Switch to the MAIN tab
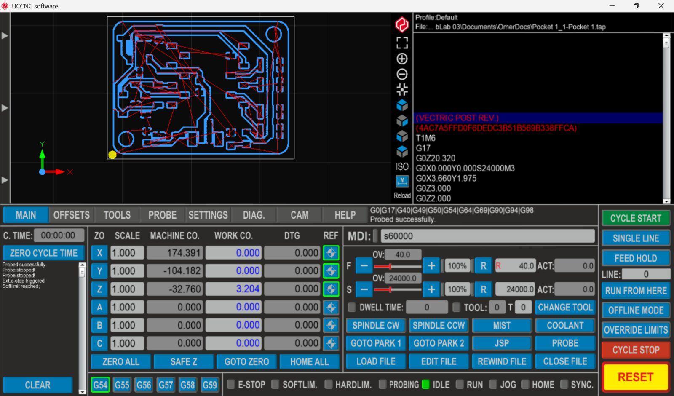The image size is (674, 396). click(x=26, y=215)
